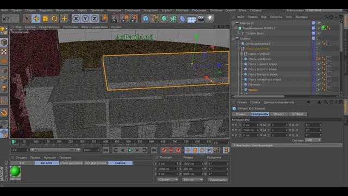
Task: Add a Camera object
Action: point(201,19)
